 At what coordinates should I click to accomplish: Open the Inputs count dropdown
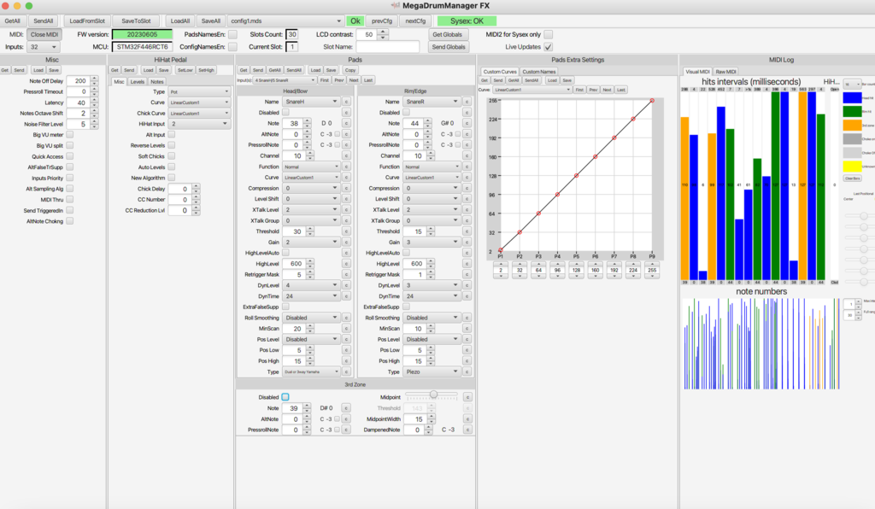[43, 47]
